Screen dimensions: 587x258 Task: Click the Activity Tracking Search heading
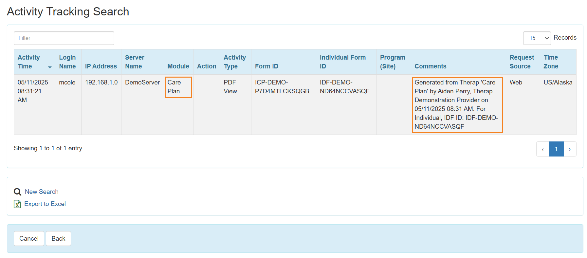[x=68, y=12]
